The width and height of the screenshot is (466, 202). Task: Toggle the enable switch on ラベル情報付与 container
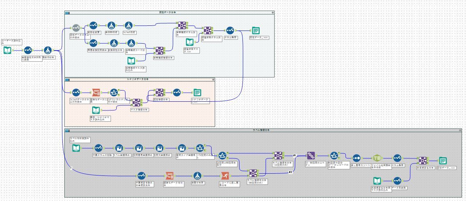67,130
